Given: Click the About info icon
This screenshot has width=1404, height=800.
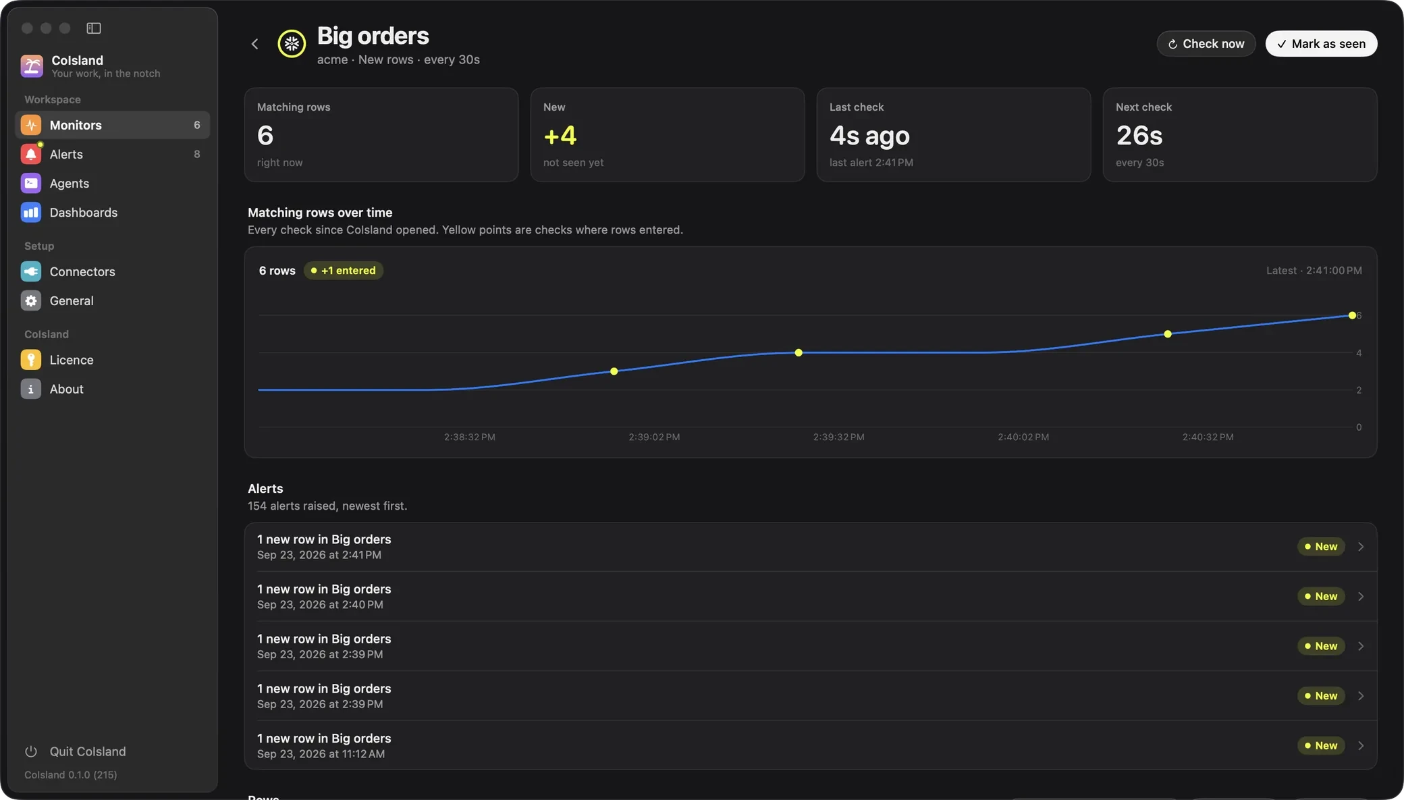Looking at the screenshot, I should pyautogui.click(x=31, y=389).
